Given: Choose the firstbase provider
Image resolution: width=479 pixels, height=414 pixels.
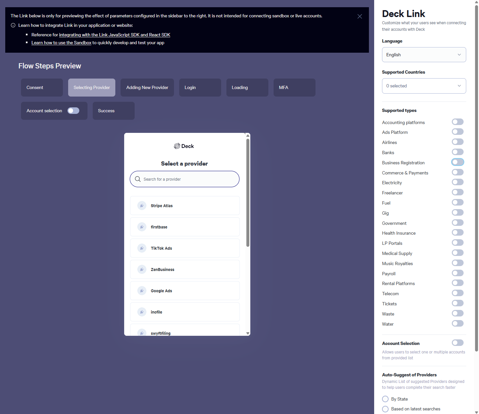Looking at the screenshot, I should point(185,227).
